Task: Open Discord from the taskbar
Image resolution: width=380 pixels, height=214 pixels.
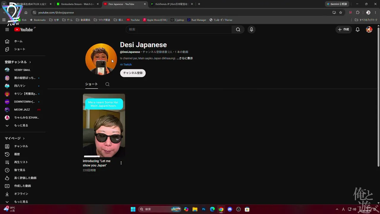Action: 229,209
